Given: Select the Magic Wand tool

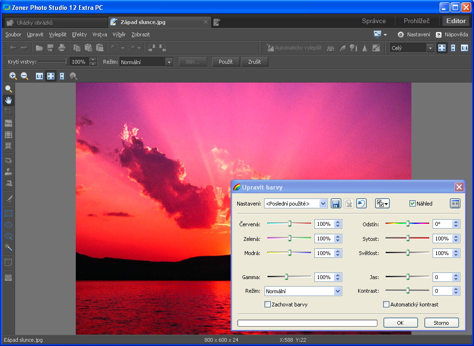Looking at the screenshot, I should click(8, 247).
